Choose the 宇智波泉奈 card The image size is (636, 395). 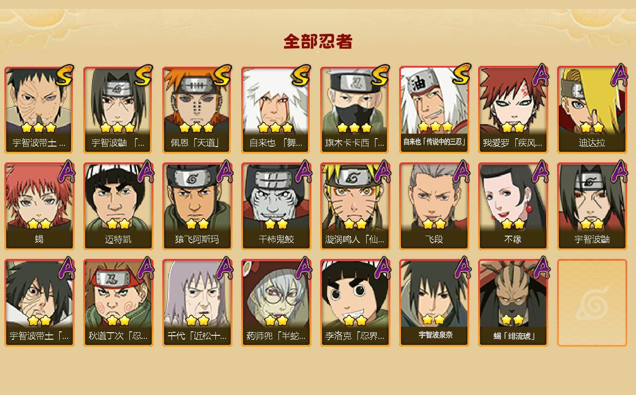click(434, 303)
